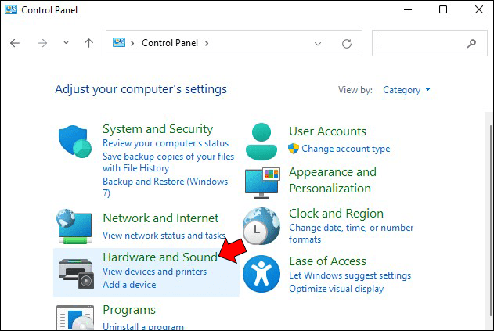
Task: Expand the View by Category dropdown
Action: (406, 90)
